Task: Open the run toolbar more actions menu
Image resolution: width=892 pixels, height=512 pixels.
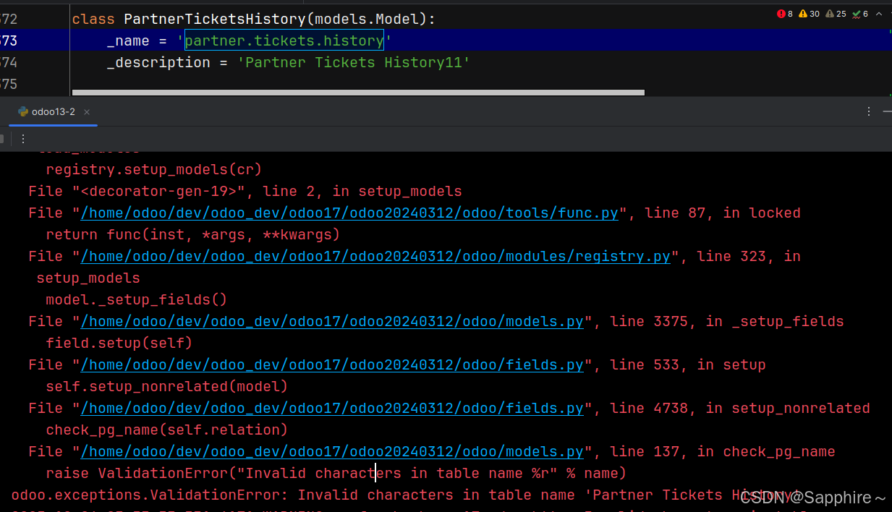Action: (x=22, y=139)
